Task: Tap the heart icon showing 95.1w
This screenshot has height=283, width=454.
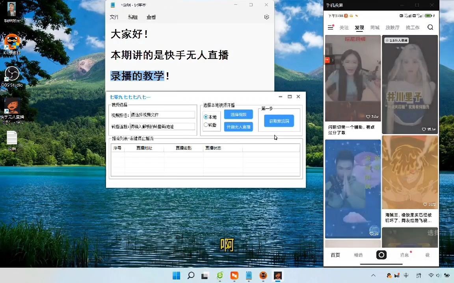Action: click(x=424, y=129)
